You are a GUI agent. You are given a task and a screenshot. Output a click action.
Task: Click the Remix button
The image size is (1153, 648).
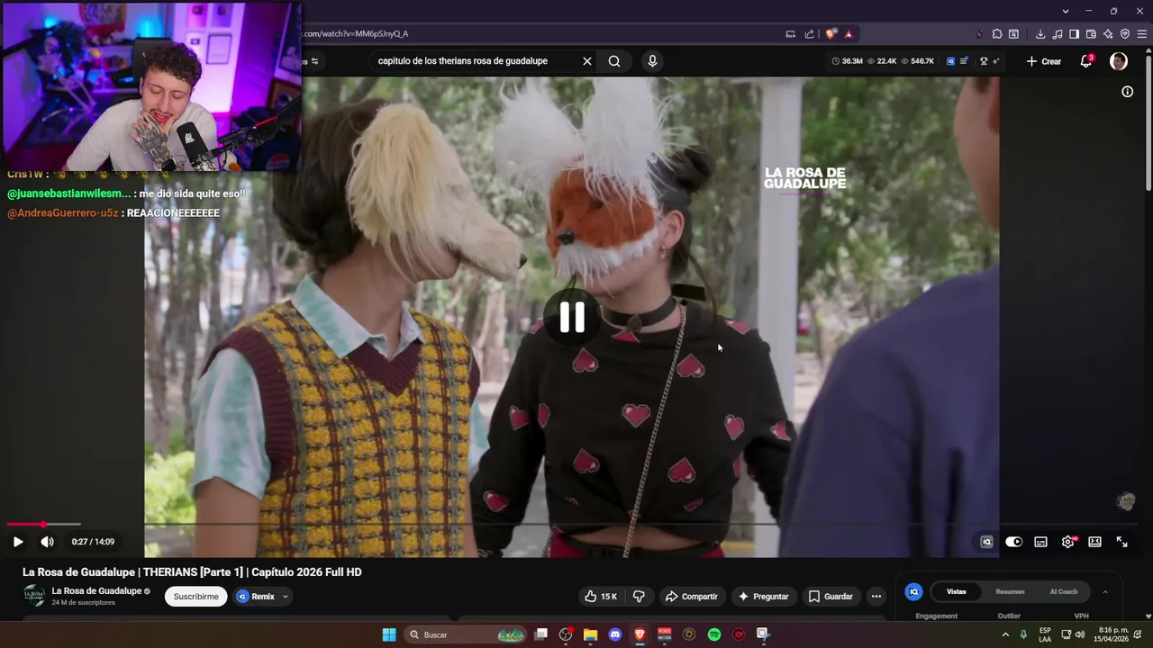(256, 597)
